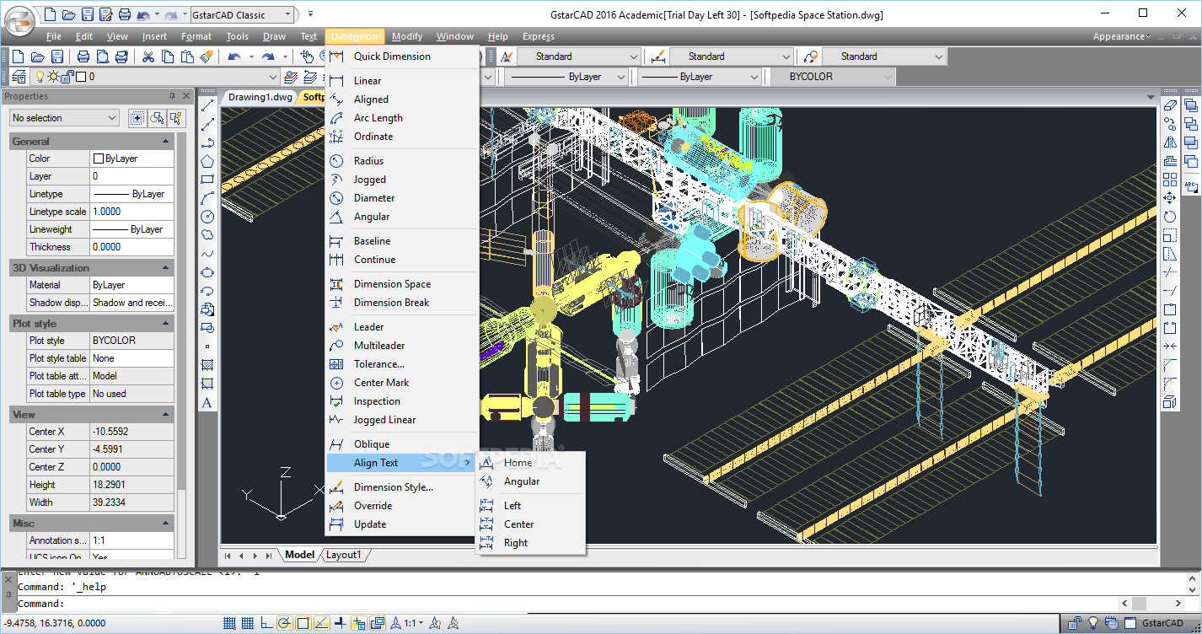Click the Plot printer toolbar icon

point(83,56)
